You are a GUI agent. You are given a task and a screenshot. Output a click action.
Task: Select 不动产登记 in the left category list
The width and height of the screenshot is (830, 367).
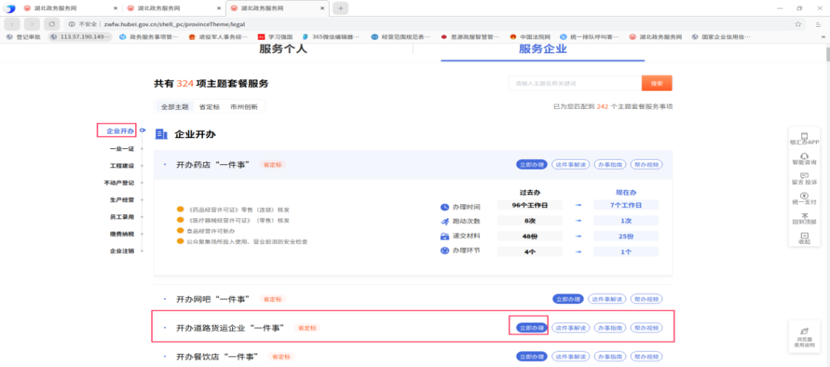point(118,183)
